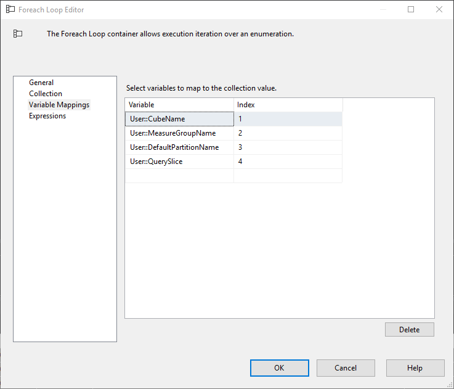Click index cell with value 3
The image size is (454, 389).
point(288,147)
